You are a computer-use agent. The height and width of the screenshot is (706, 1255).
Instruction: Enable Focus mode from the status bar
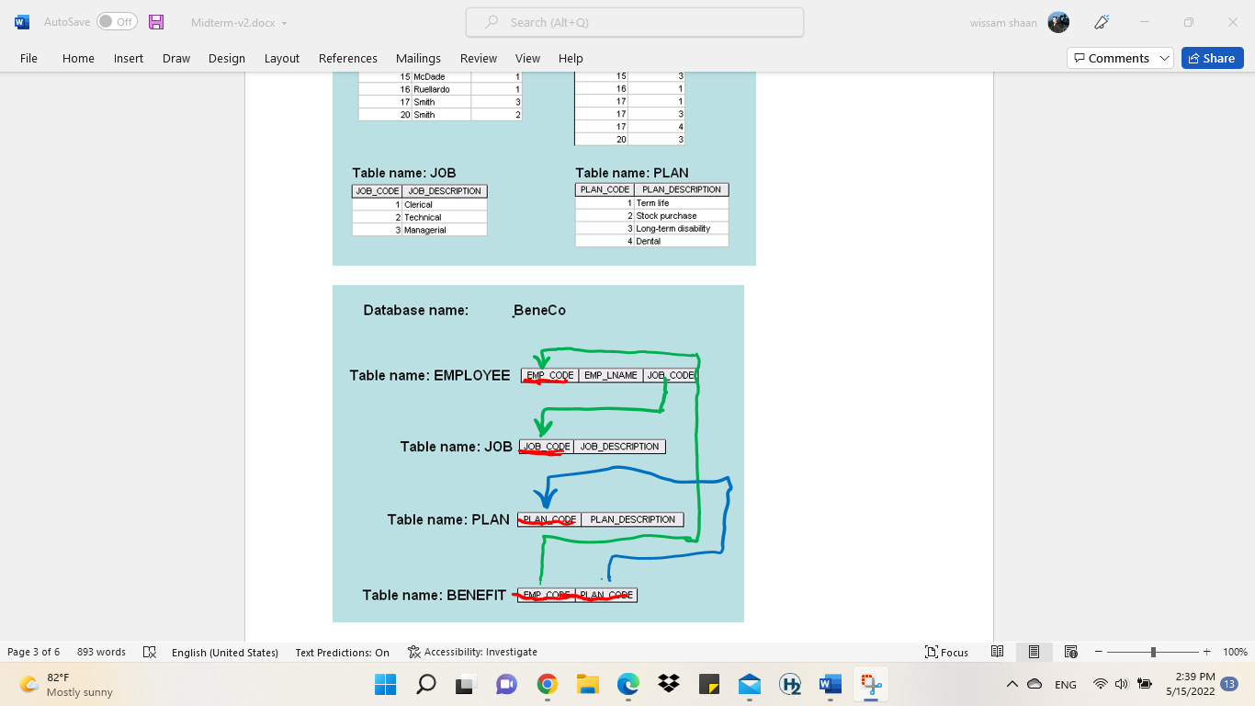946,652
